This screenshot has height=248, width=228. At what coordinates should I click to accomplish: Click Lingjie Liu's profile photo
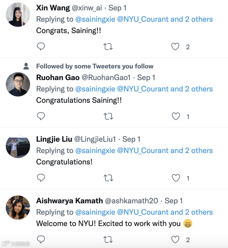18,146
